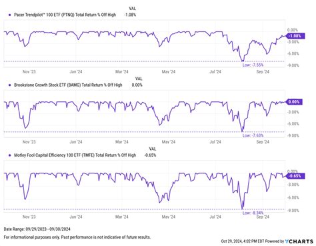This screenshot has width=316, height=246.
Task: Click the -0.65% value flag on TMFE chart
Action: click(295, 176)
